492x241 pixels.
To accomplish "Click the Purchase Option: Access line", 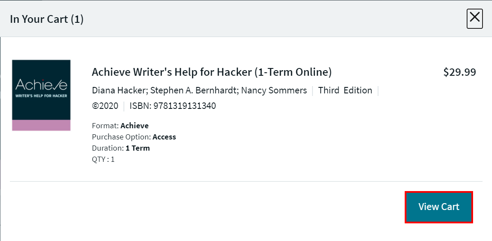I will click(134, 137).
